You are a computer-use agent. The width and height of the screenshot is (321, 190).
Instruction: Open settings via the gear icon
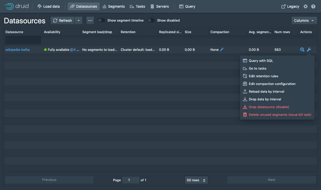(305, 6)
